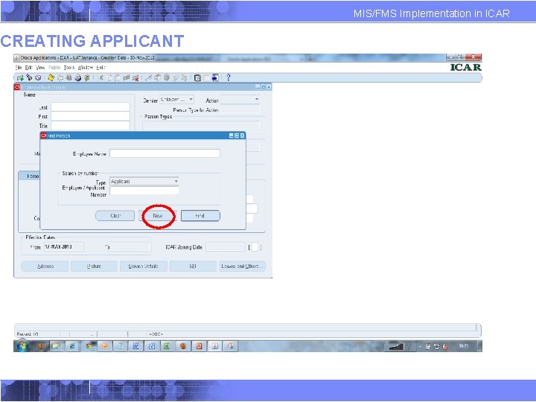This screenshot has height=402, width=536.
Task: Click the Folder Tools toolbar icon
Action: coord(185,78)
